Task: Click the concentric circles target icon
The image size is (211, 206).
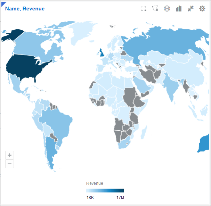Action: point(167,9)
